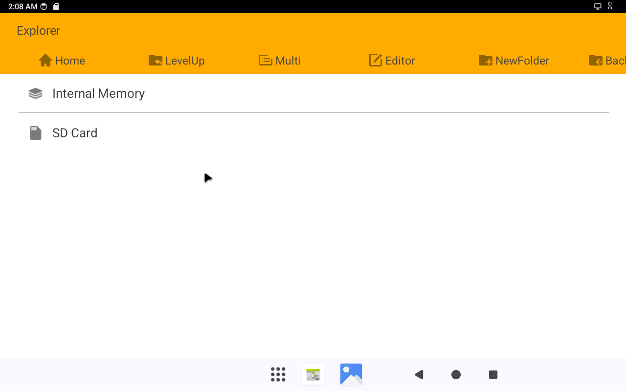Viewport: 626px width, 391px height.
Task: Click the LevelUp folder arrow icon
Action: click(155, 60)
